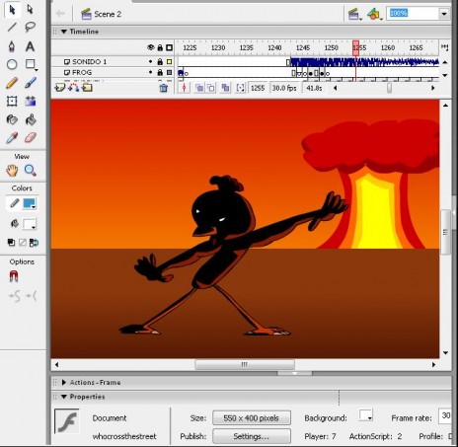The width and height of the screenshot is (458, 447).
Task: Click the Insert Layer icon
Action: (59, 88)
